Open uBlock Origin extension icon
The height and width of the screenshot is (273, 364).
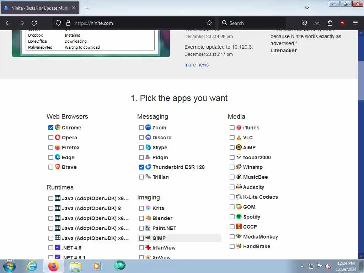tap(343, 23)
